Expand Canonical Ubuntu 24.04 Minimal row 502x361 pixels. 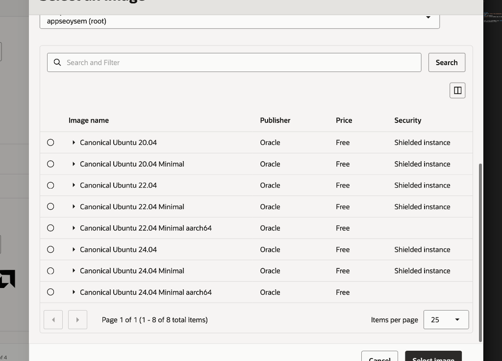click(74, 271)
